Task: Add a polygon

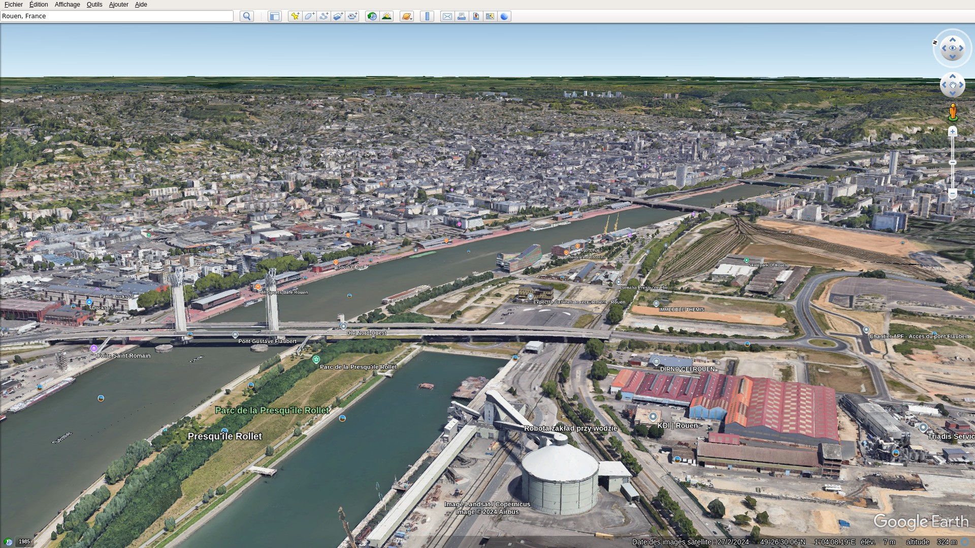Action: (309, 16)
